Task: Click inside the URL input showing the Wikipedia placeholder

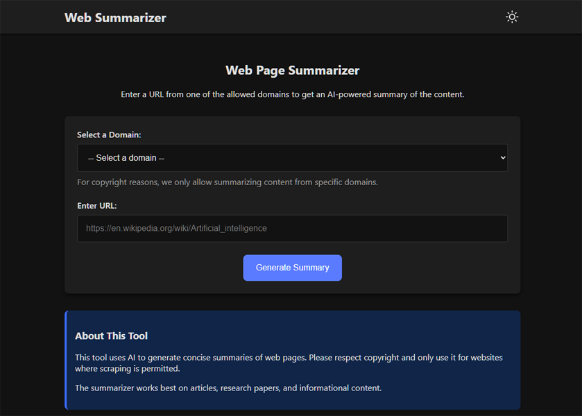Action: click(x=292, y=228)
